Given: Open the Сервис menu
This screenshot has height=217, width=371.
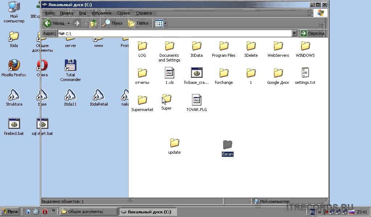Looking at the screenshot, I should click(x=124, y=13).
